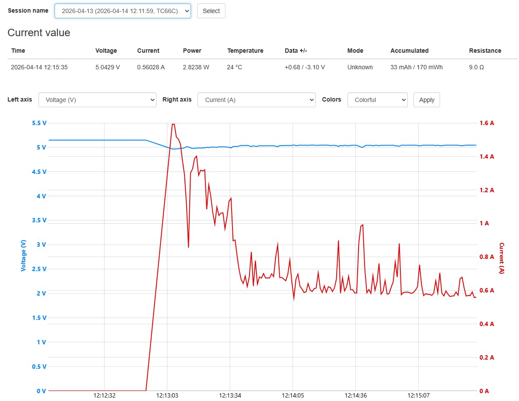Click the 2.8238 W power value
The height and width of the screenshot is (401, 519).
pyautogui.click(x=196, y=67)
